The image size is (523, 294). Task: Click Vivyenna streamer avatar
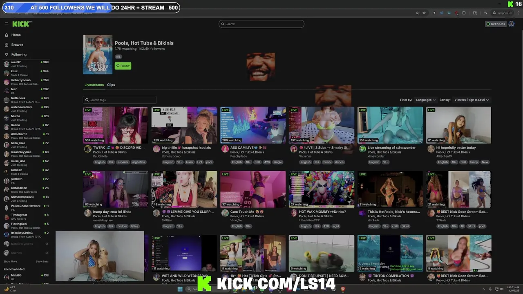pos(294,149)
